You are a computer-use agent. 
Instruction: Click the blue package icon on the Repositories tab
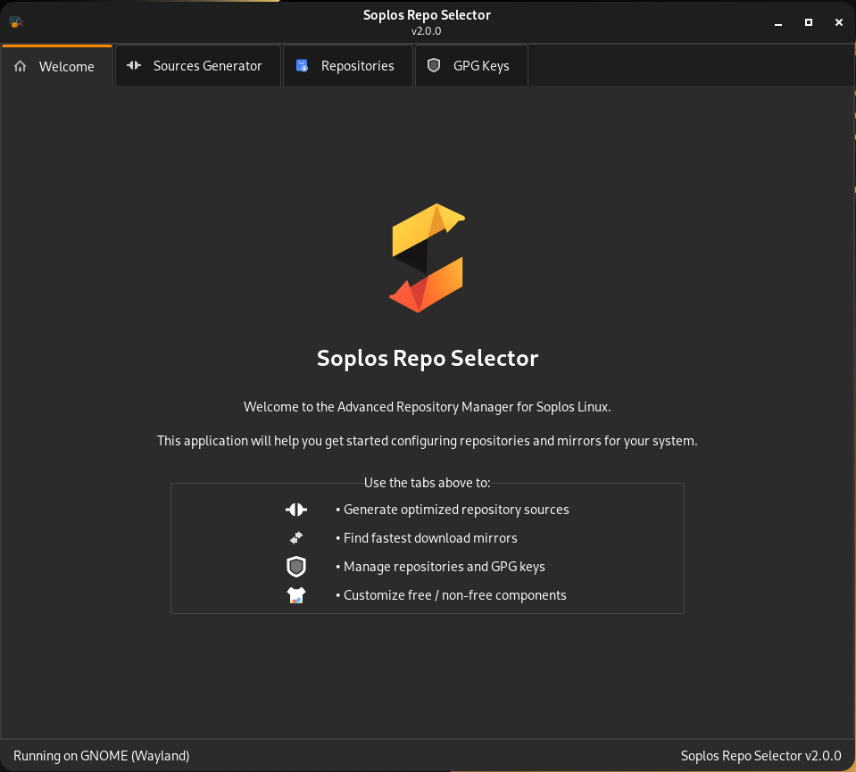click(x=301, y=65)
